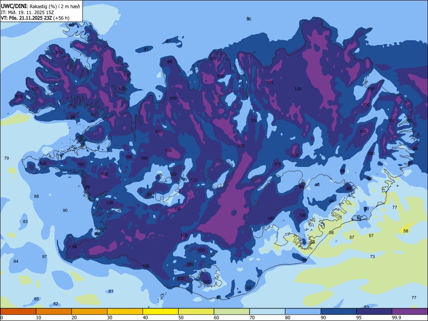The height and width of the screenshot is (321, 428).
Task: Click the 'Rakastig (%) í 2 m hæð' caption
Action: click(55, 6)
